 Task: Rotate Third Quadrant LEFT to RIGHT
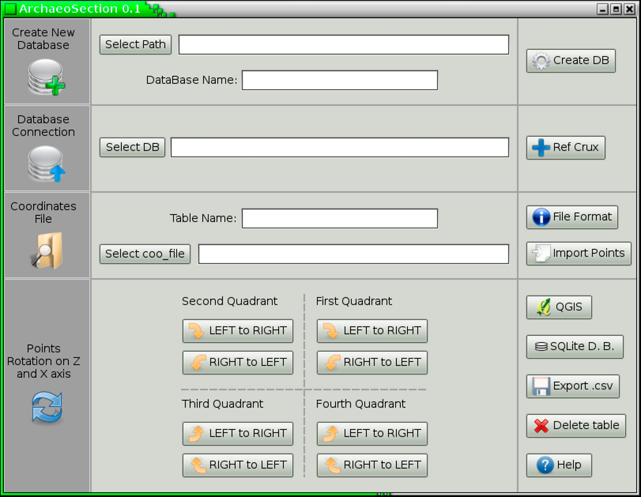(238, 434)
